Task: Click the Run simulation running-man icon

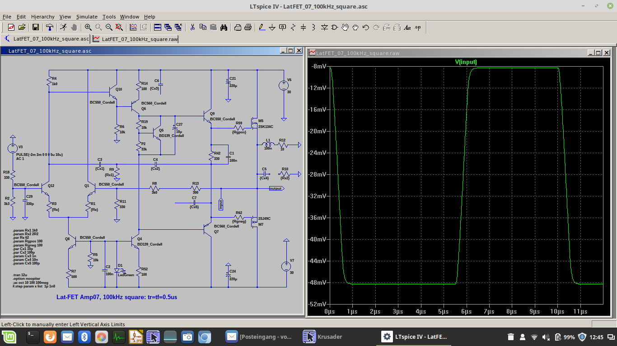Action: coord(63,27)
